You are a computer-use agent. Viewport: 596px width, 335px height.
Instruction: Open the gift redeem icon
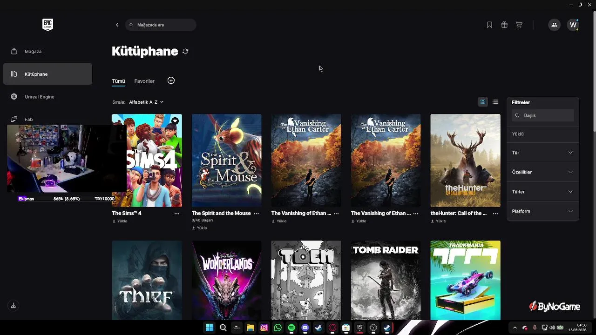504,25
